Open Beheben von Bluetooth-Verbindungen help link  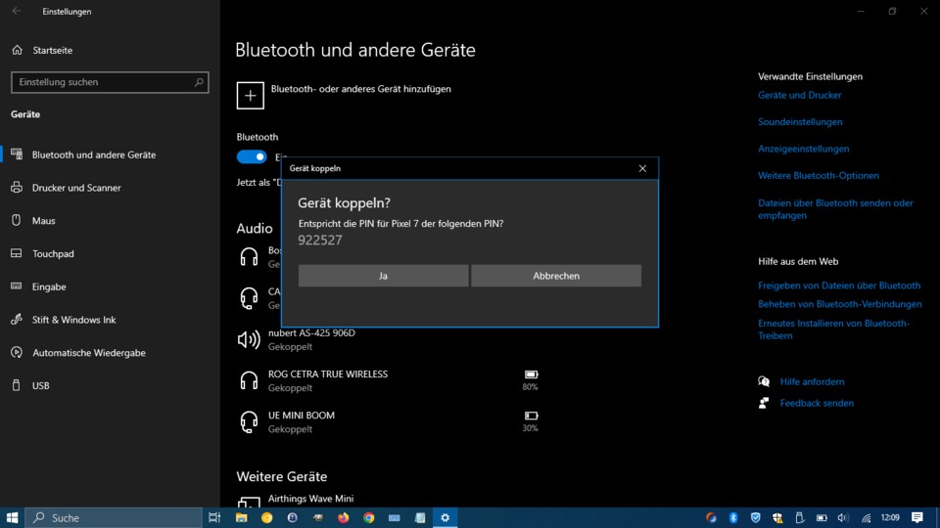coord(839,304)
